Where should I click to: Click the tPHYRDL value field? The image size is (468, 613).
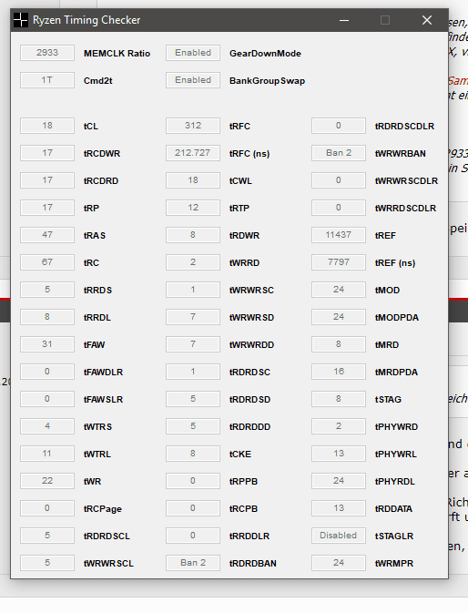click(x=339, y=481)
